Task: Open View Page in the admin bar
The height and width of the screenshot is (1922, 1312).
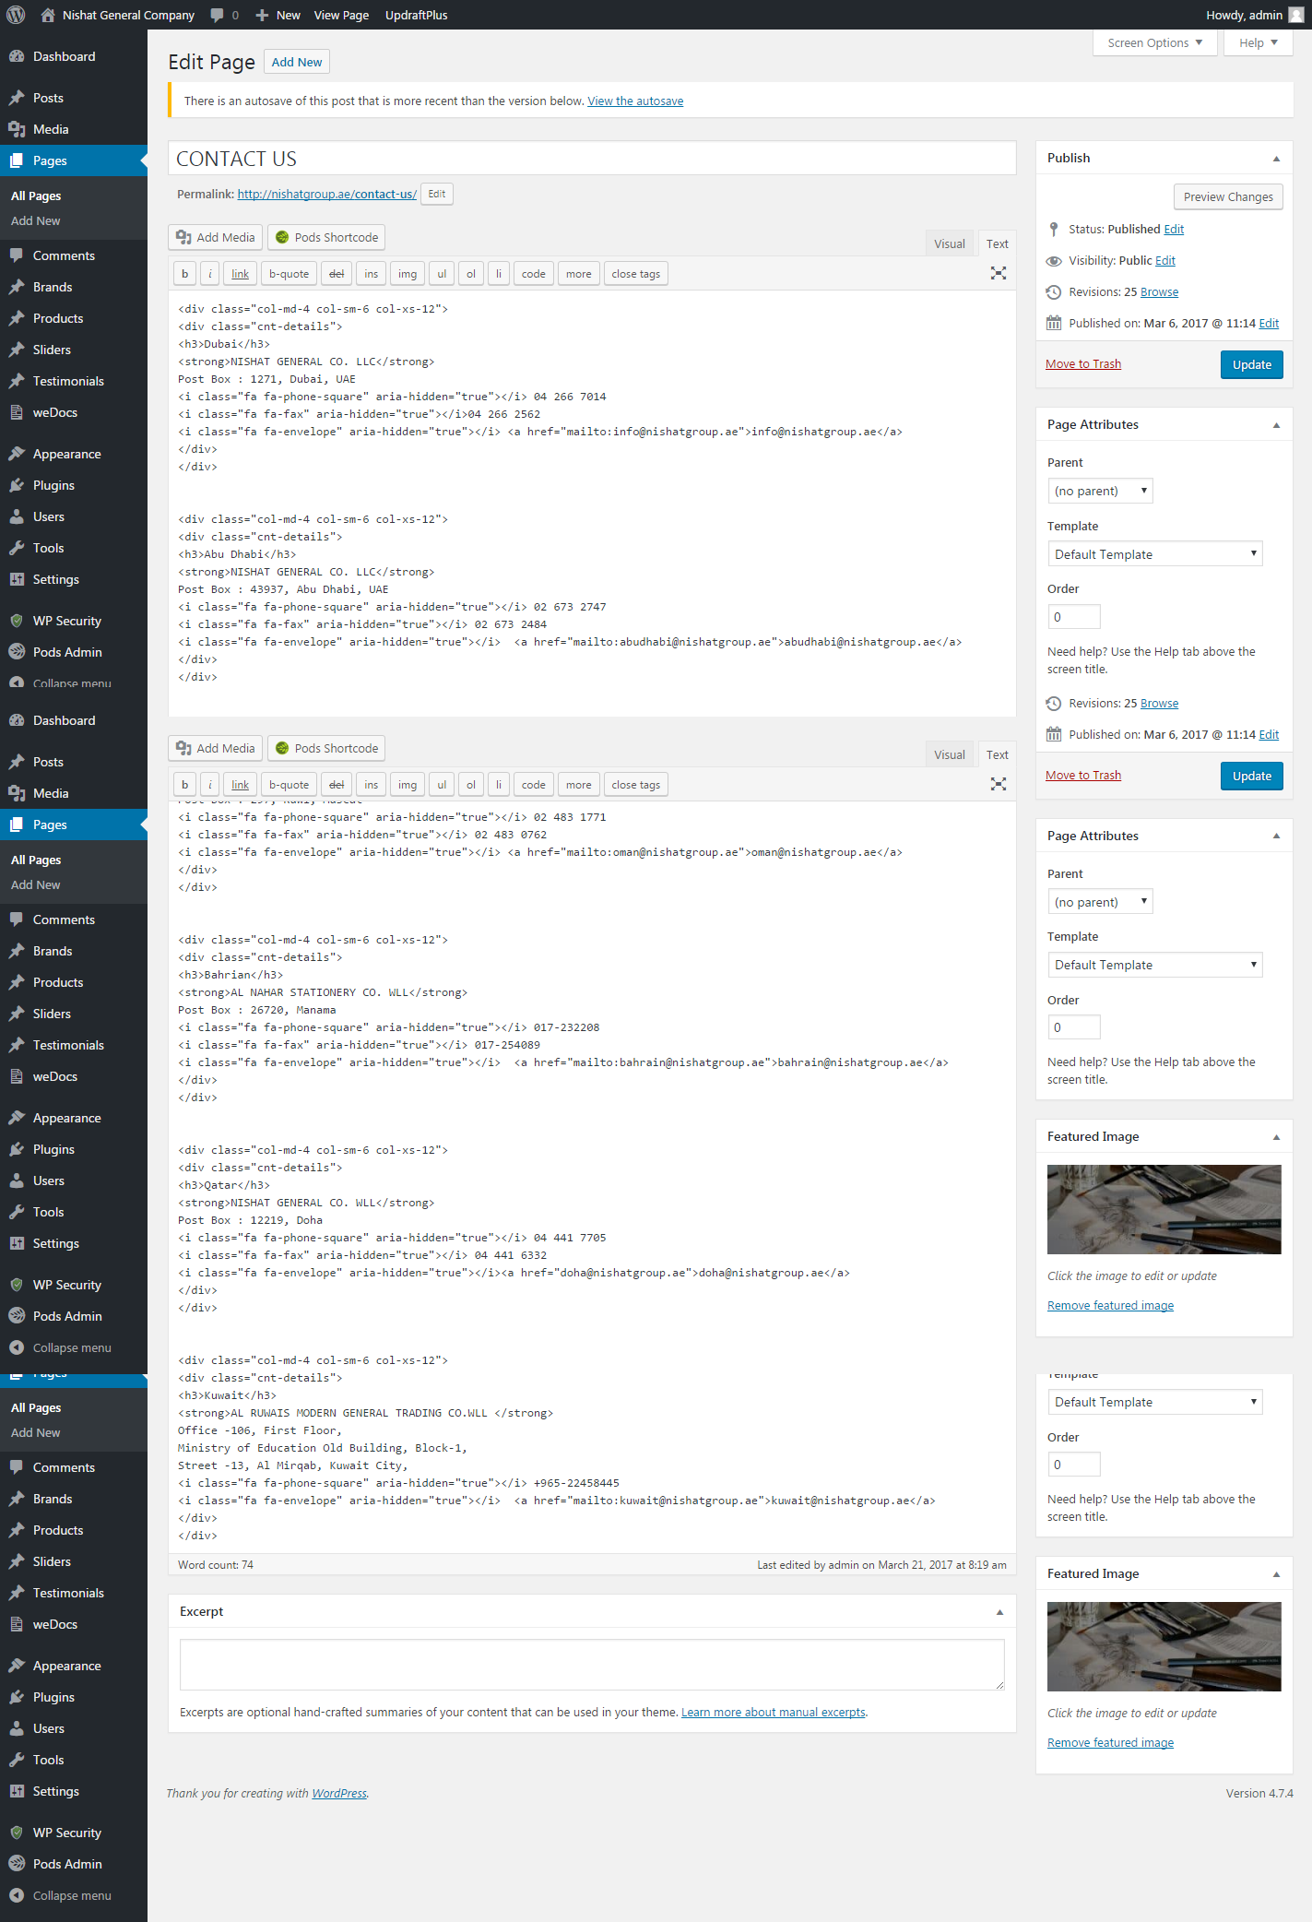Action: click(x=341, y=15)
